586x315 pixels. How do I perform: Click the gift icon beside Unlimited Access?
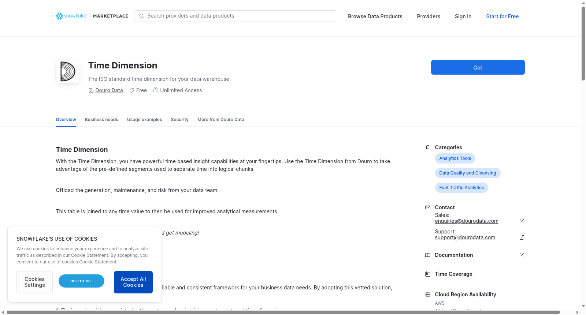156,90
